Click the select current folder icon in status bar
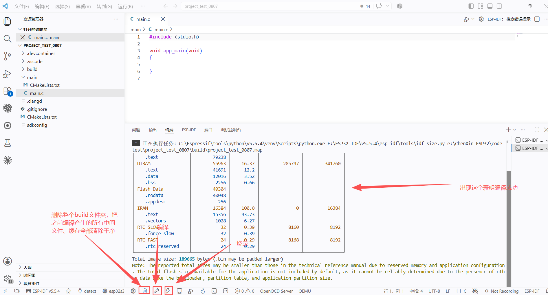This screenshot has width=548, height=295. coord(17,291)
